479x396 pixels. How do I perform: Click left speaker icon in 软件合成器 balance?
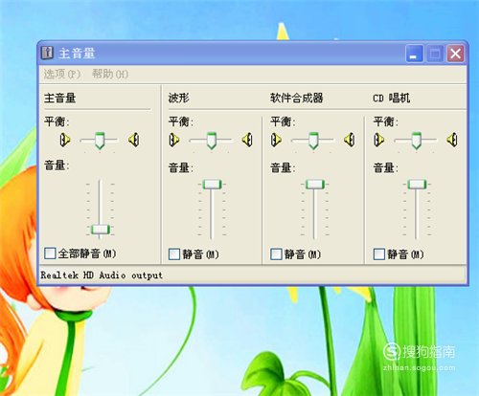tap(276, 140)
